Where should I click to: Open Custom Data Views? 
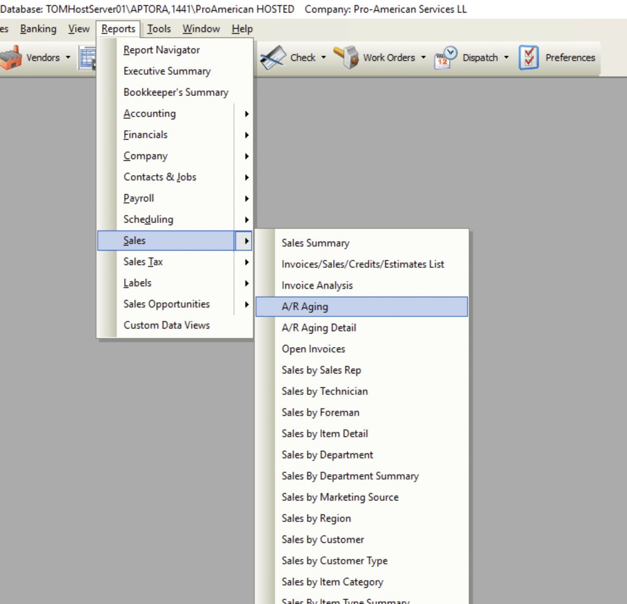[167, 325]
